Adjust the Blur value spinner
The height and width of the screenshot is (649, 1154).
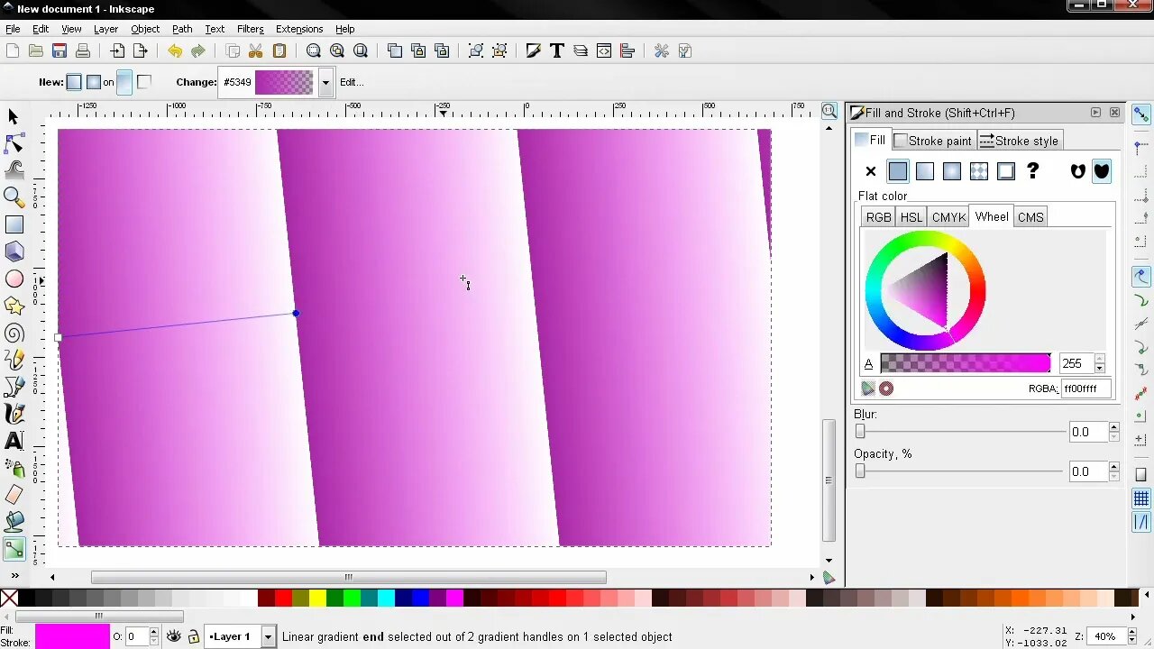(1114, 432)
